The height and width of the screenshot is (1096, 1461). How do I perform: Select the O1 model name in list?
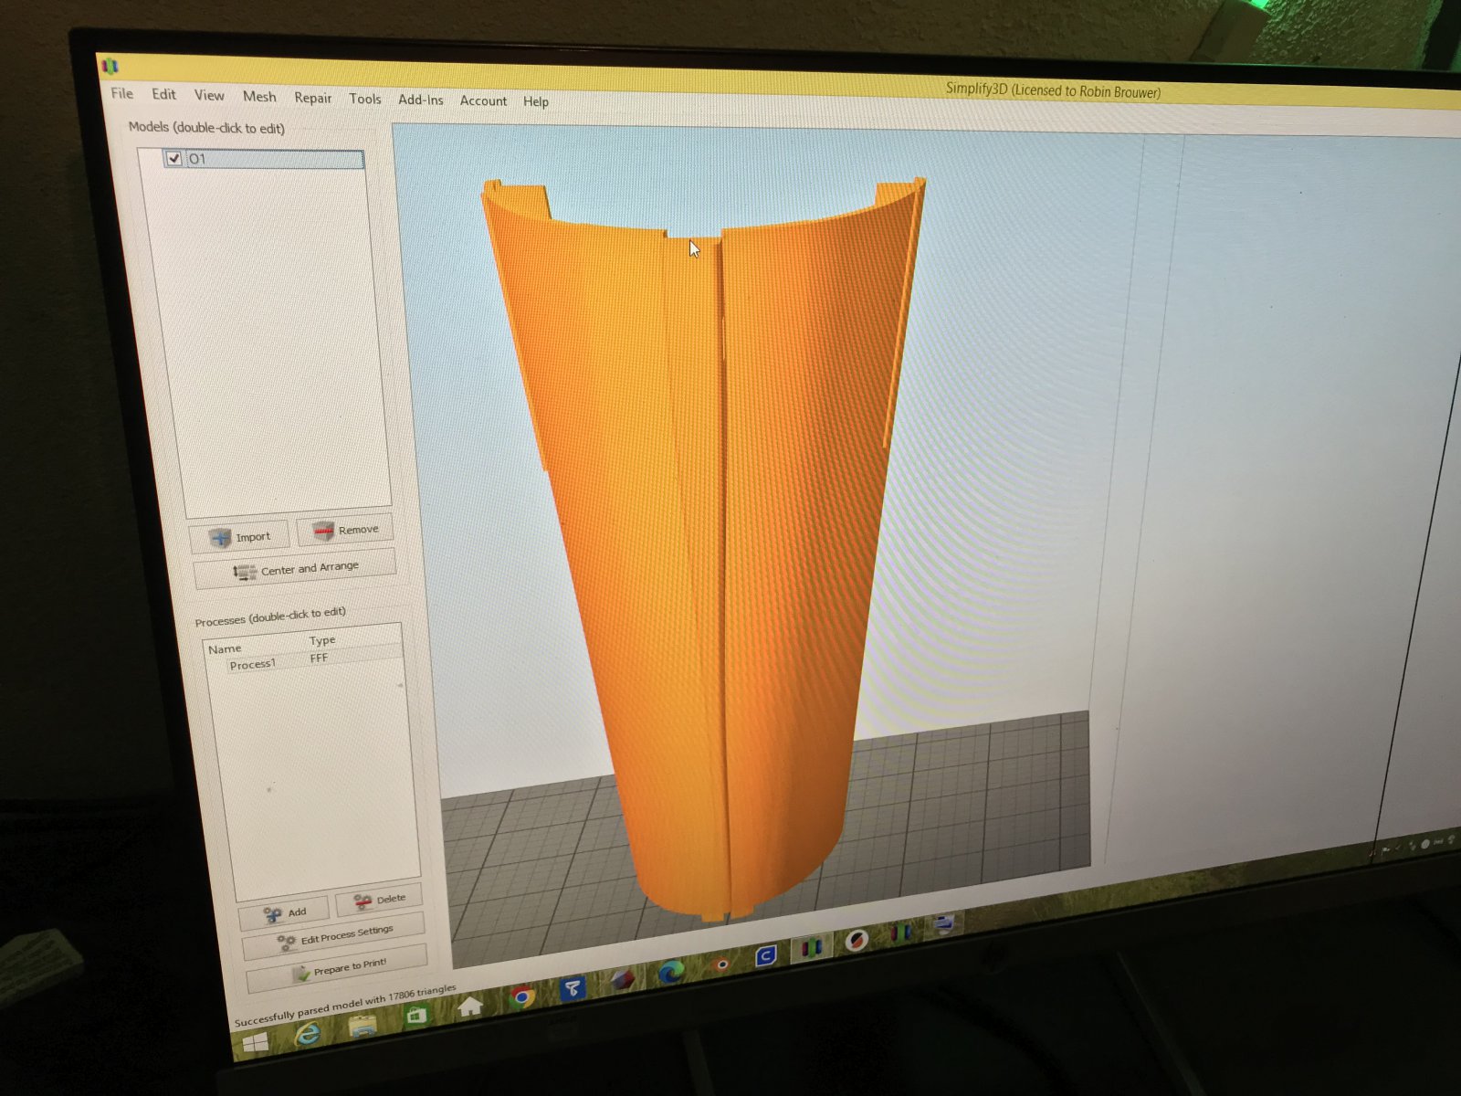197,159
